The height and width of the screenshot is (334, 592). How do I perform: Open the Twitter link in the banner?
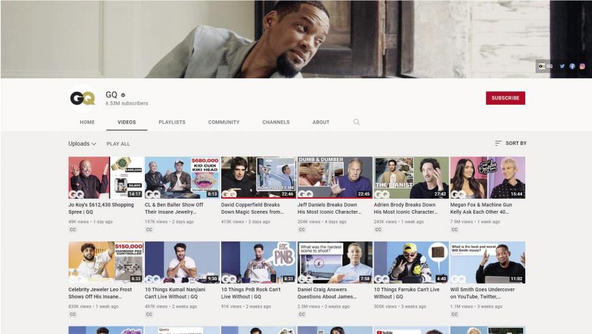[562, 66]
